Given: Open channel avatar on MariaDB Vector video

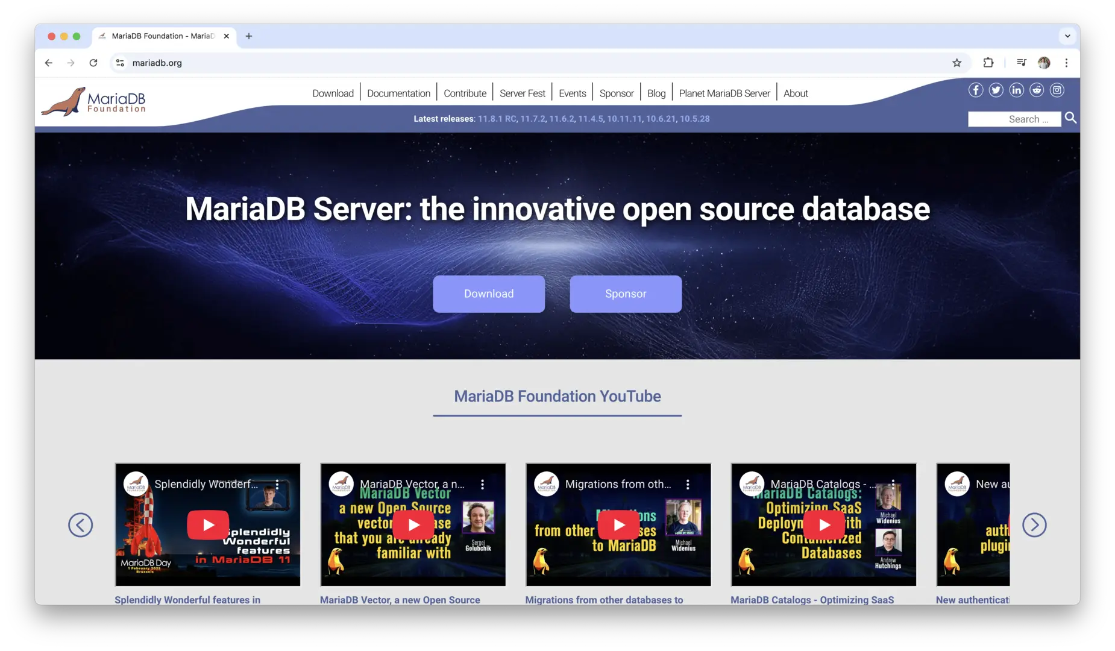Looking at the screenshot, I should (341, 484).
